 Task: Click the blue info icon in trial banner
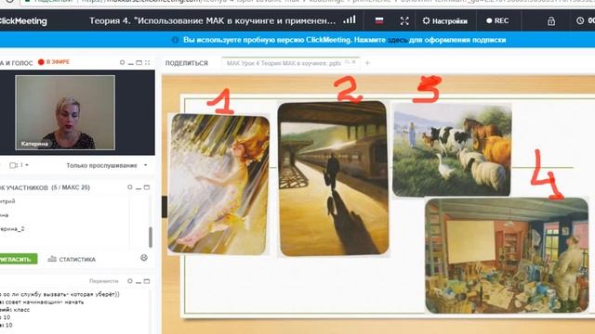(x=175, y=40)
